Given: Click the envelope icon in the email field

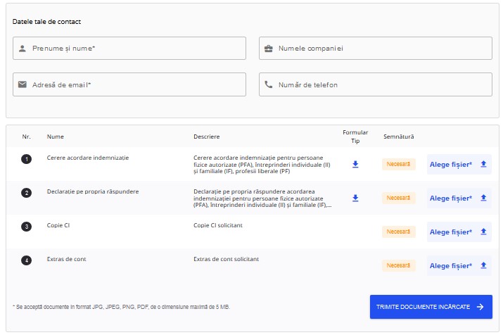Looking at the screenshot, I should [x=22, y=84].
